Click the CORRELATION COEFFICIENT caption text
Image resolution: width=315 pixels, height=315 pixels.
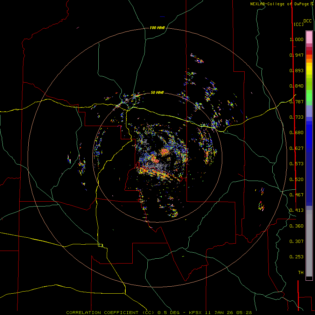102,313
